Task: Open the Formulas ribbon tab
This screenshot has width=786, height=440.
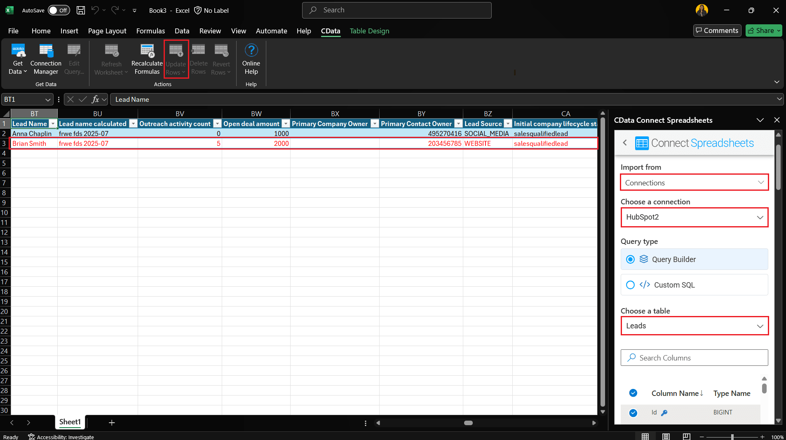Action: [150, 31]
